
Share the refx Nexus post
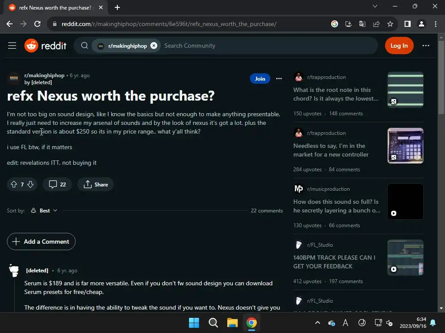(96, 185)
